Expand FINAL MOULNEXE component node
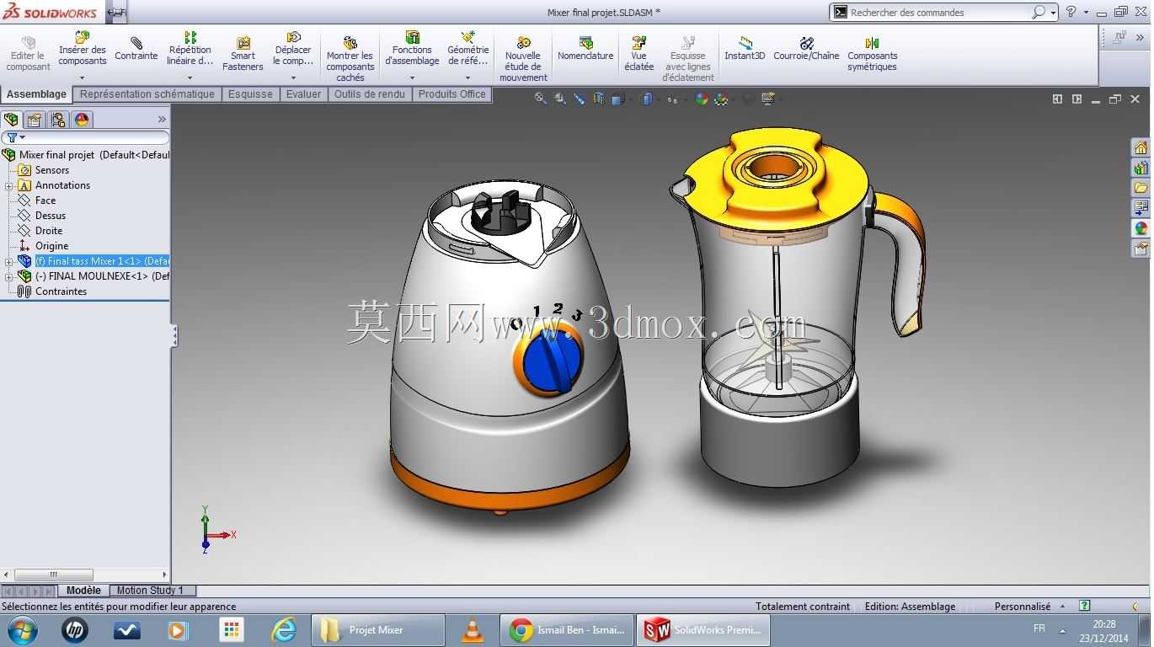 pos(9,277)
